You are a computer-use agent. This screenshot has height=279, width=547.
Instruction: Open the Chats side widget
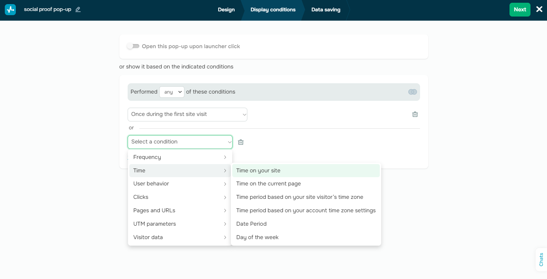click(x=541, y=259)
